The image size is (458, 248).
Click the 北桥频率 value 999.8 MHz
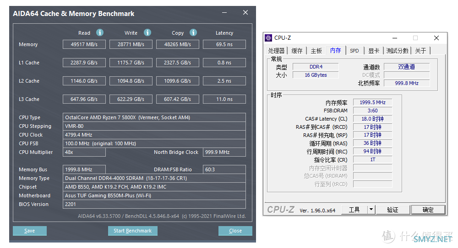coord(407,83)
